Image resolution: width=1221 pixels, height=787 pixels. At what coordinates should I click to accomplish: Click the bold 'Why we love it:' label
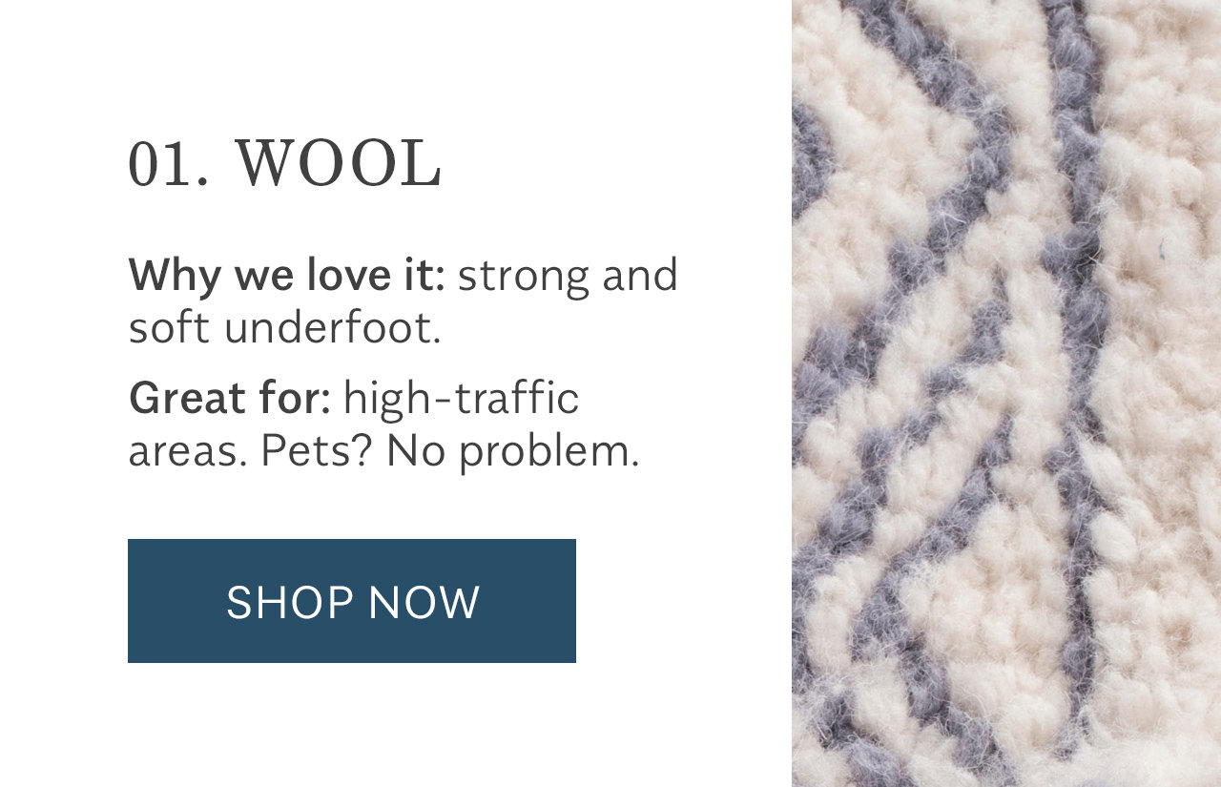pos(287,276)
